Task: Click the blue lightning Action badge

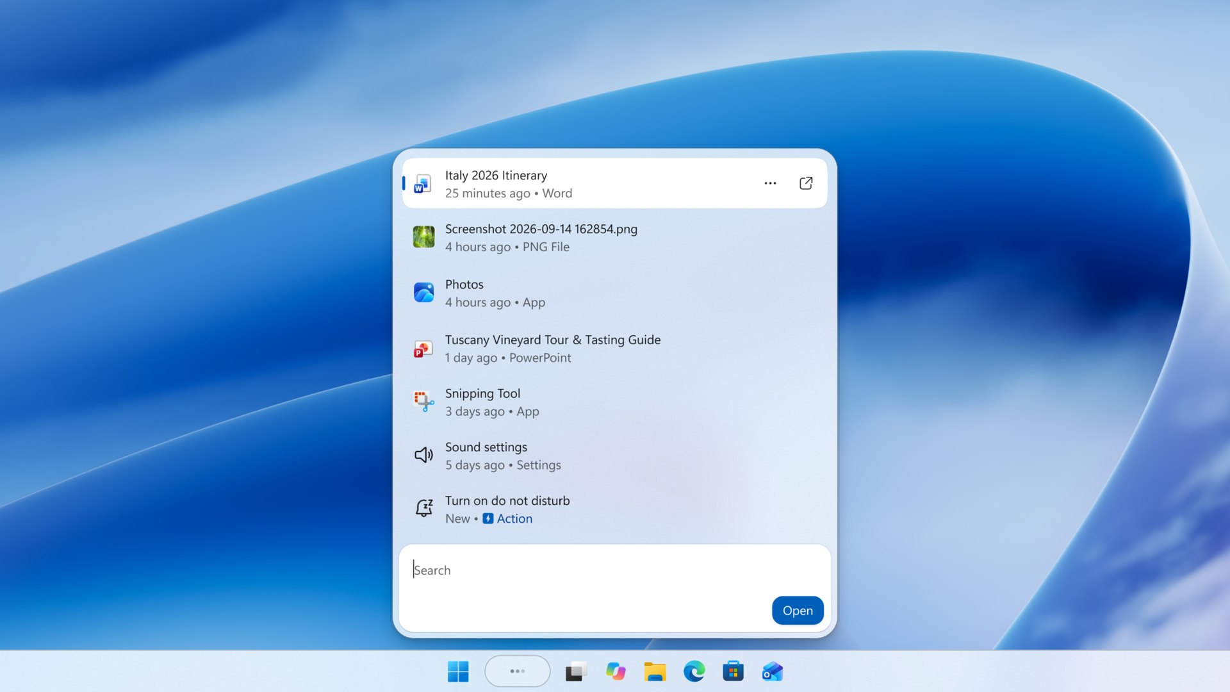Action: click(488, 518)
